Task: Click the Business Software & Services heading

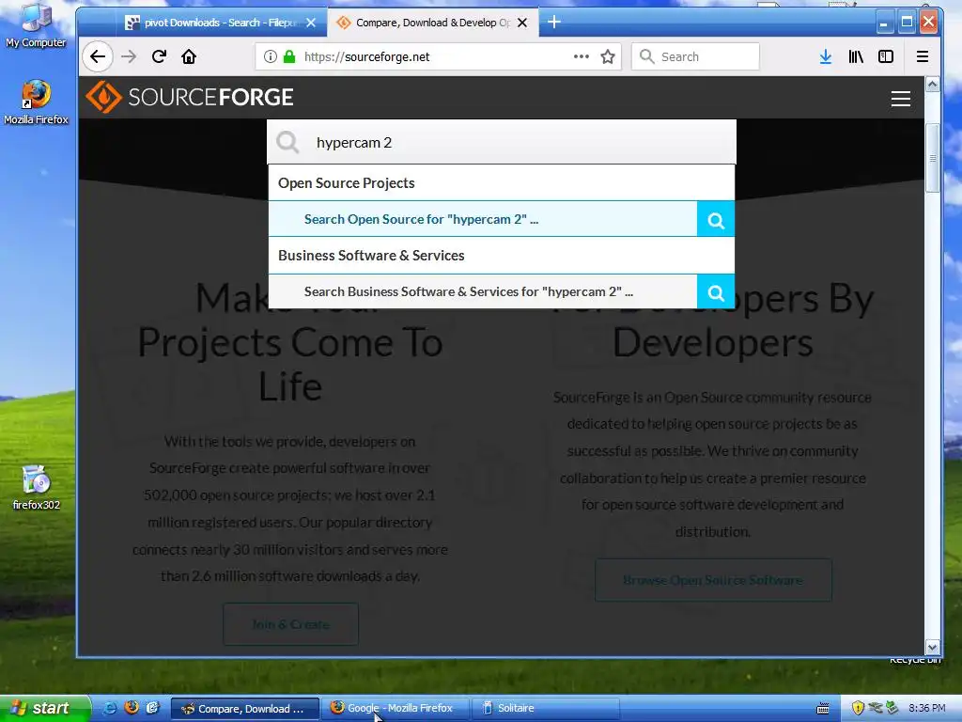Action: coord(371,256)
